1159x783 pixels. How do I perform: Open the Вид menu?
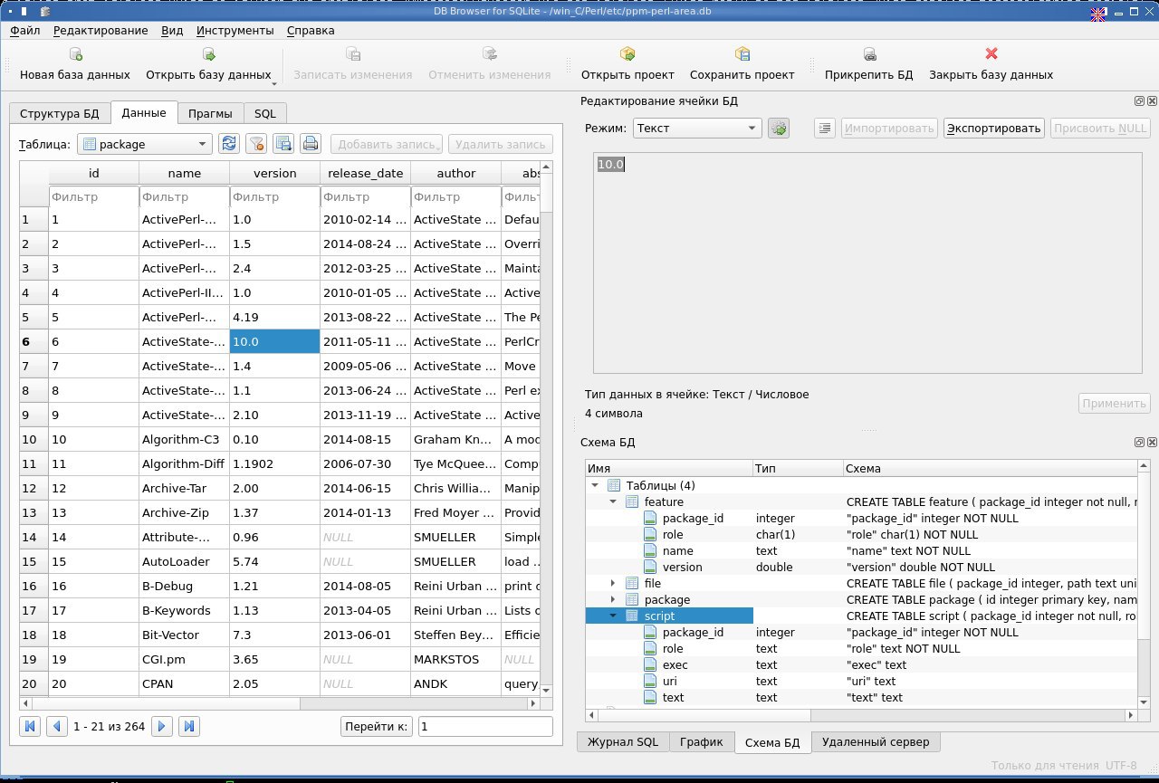(172, 30)
